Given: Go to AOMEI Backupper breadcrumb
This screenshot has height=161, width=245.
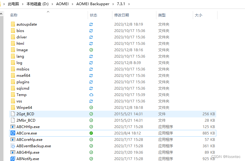Looking at the screenshot, I should point(93,4).
